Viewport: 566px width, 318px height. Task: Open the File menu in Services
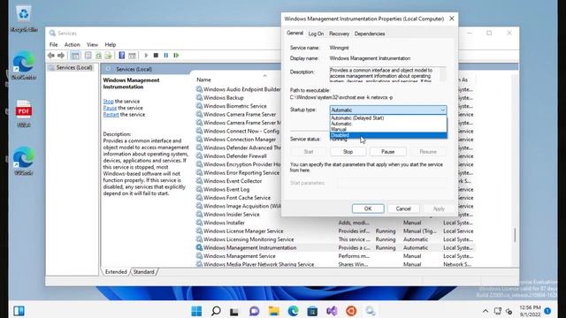[x=53, y=45]
